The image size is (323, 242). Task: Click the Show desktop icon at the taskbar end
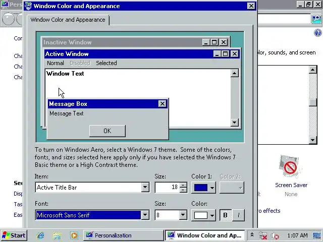[x=317, y=235]
